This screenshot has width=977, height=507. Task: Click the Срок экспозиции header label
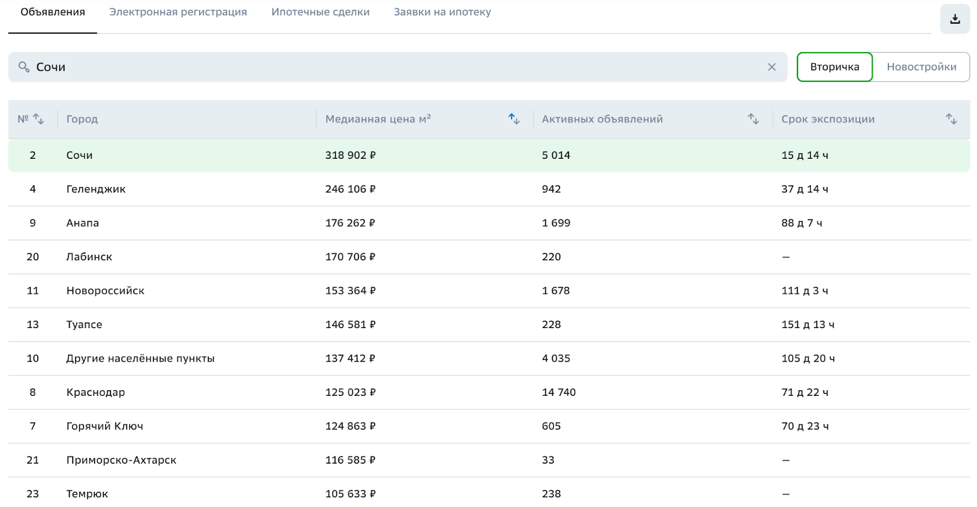828,119
